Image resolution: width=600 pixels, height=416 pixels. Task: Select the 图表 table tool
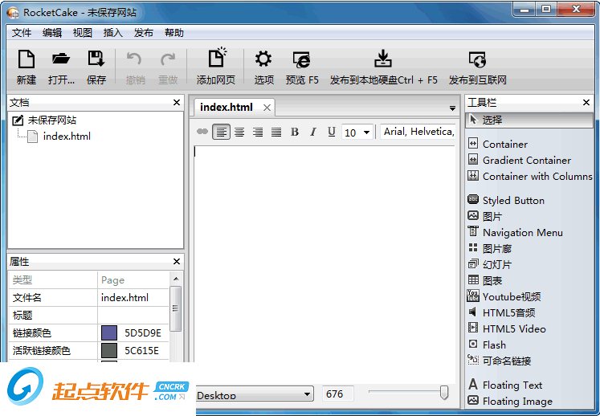[x=485, y=281]
